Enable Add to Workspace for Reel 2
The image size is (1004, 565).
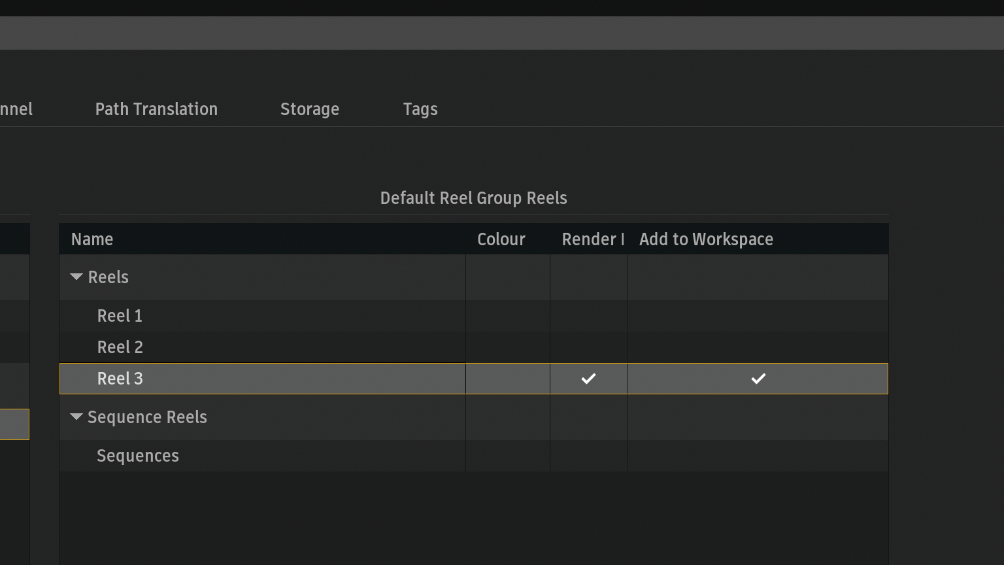click(x=758, y=347)
